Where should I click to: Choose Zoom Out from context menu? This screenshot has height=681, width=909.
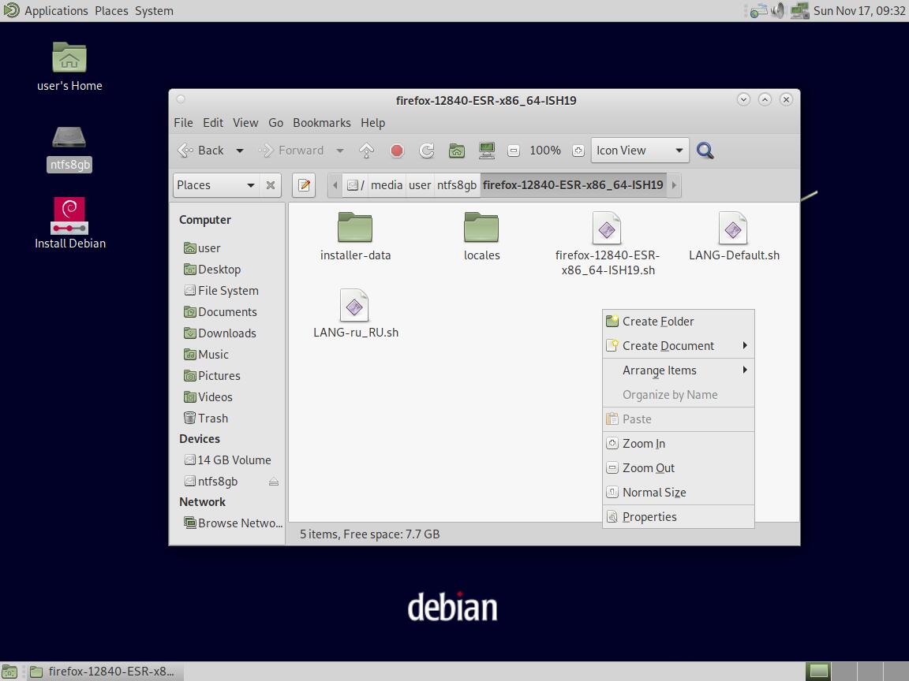[679, 468]
